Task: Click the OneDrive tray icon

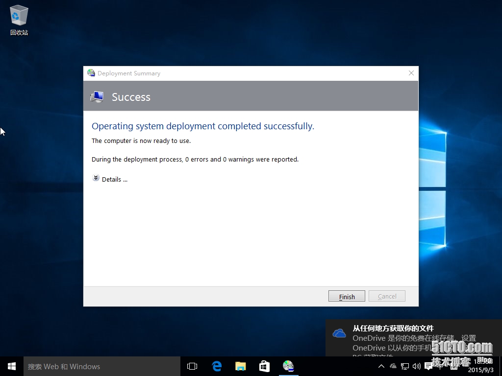Action: tap(393, 366)
